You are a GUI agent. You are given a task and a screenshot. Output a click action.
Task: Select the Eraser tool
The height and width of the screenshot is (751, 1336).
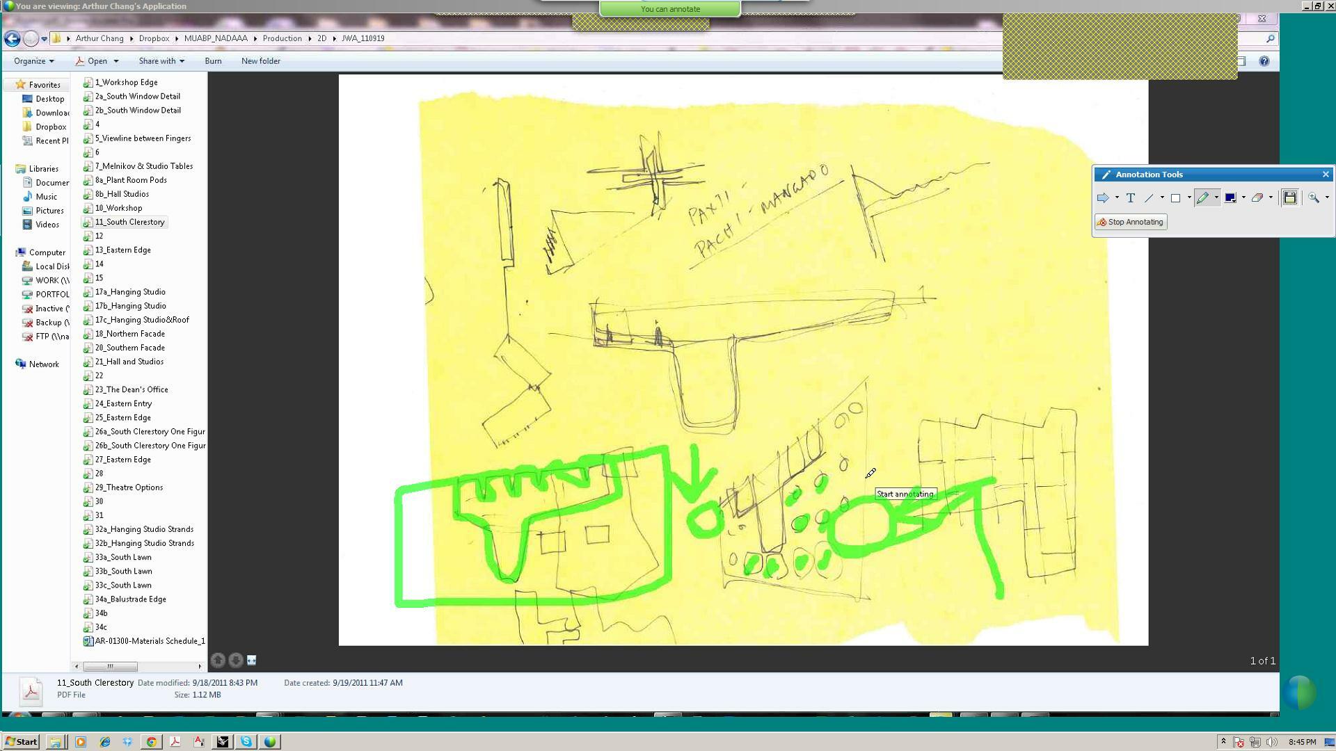[1257, 198]
